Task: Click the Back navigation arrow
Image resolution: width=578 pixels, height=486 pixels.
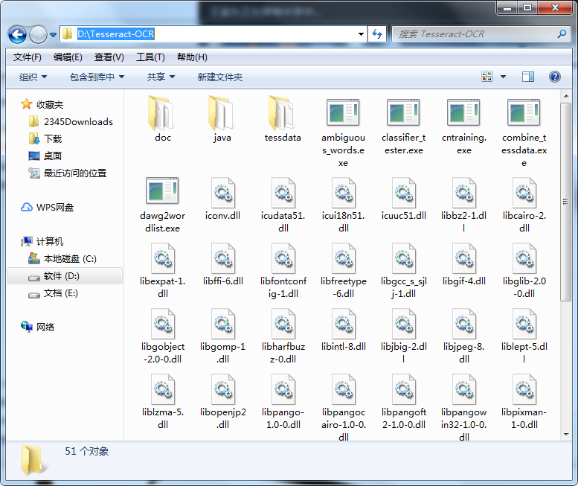Action: (17, 35)
